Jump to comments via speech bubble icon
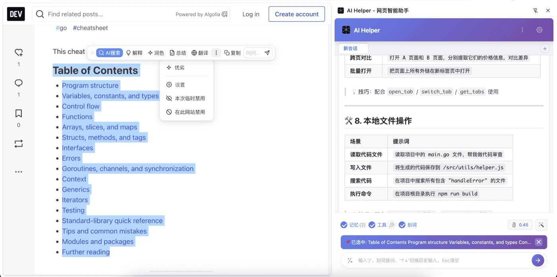The width and height of the screenshot is (557, 277). [19, 83]
